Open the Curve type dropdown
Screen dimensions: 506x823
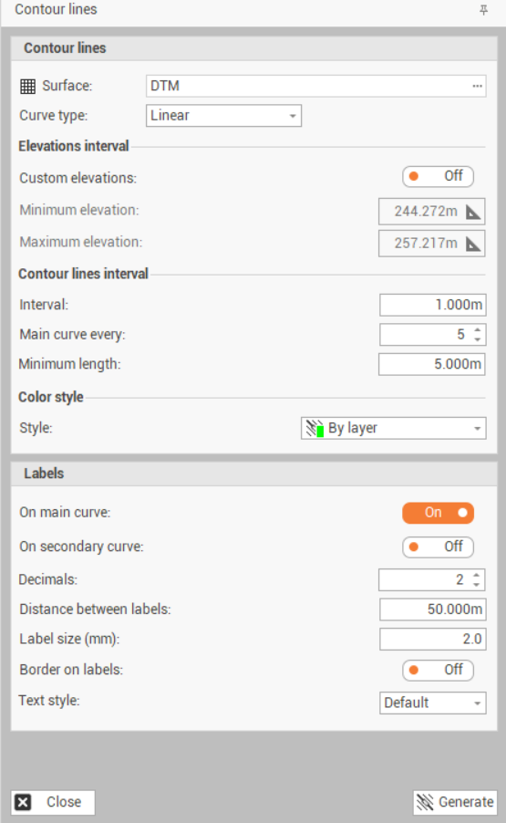(223, 116)
